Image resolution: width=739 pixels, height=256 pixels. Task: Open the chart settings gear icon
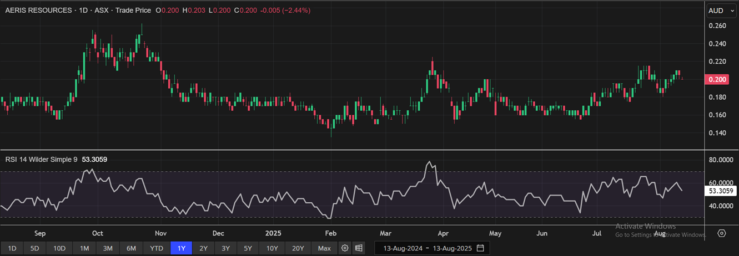pyautogui.click(x=345, y=248)
